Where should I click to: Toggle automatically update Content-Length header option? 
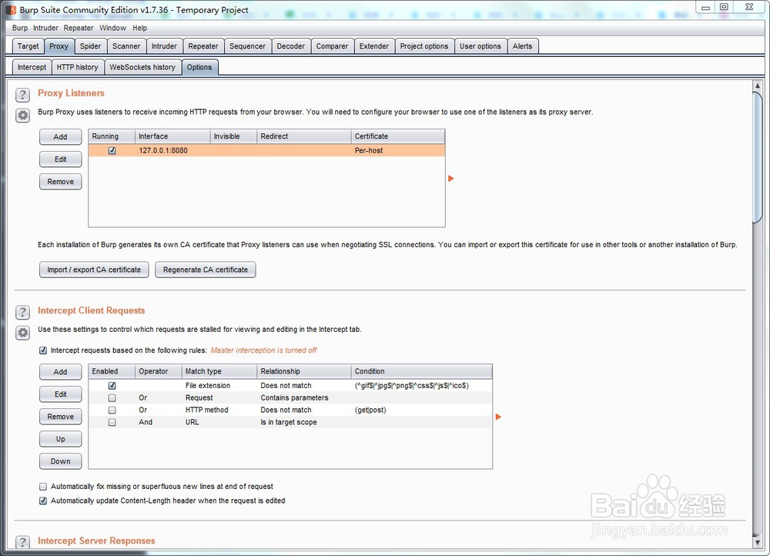coord(43,501)
